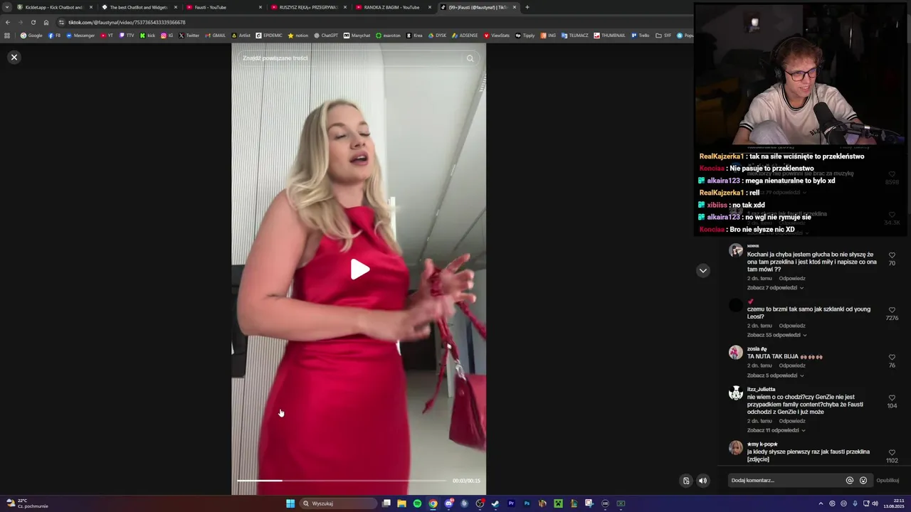Open the ViewStats bookmark

(x=497, y=36)
